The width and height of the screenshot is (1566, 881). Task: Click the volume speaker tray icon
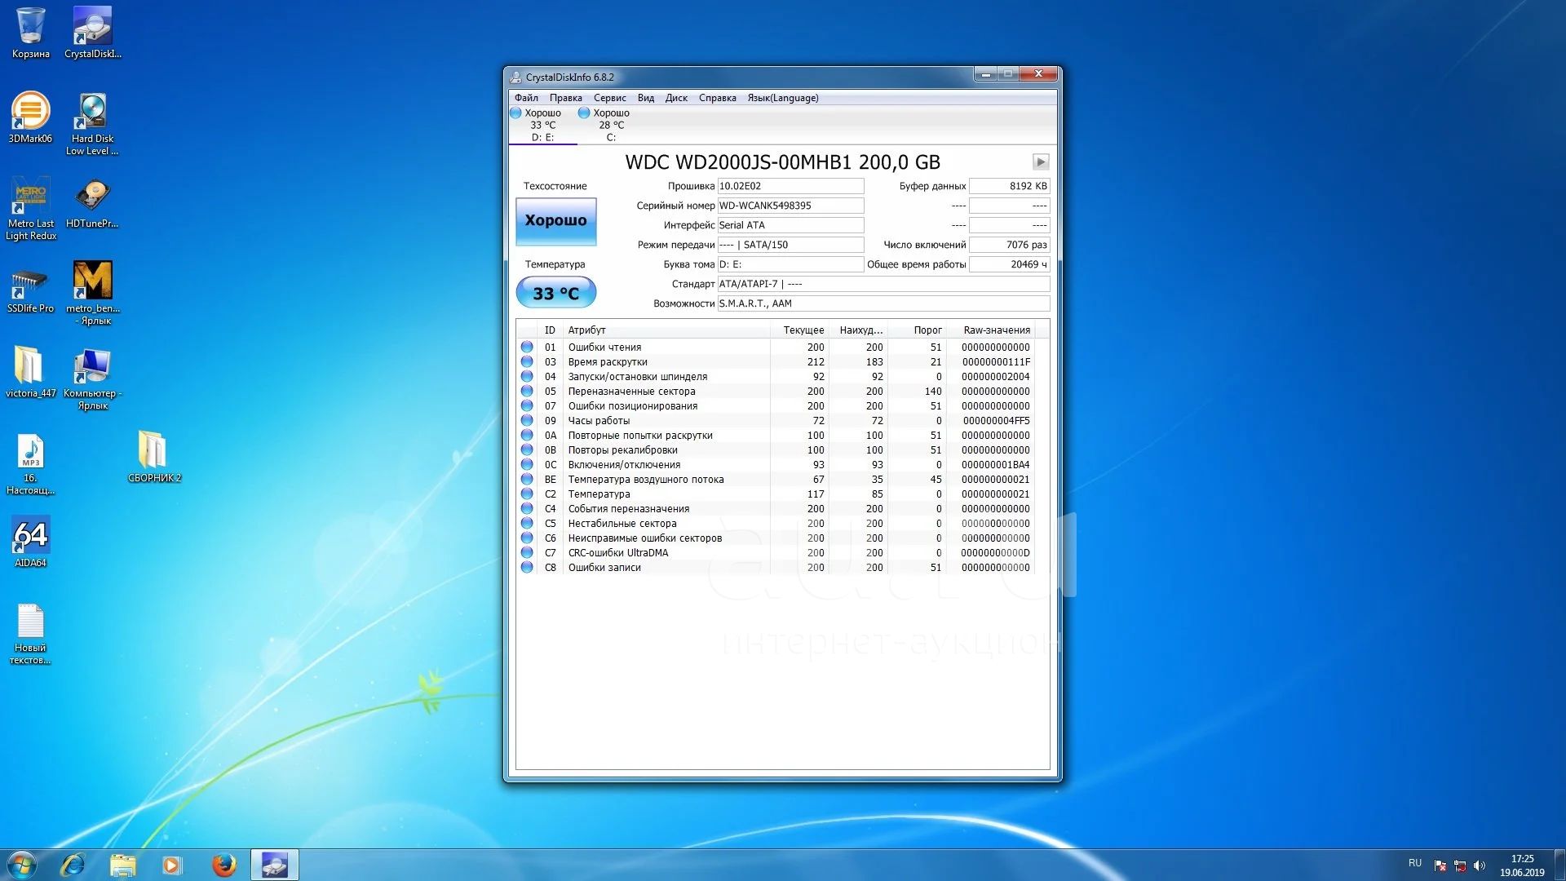point(1480,866)
